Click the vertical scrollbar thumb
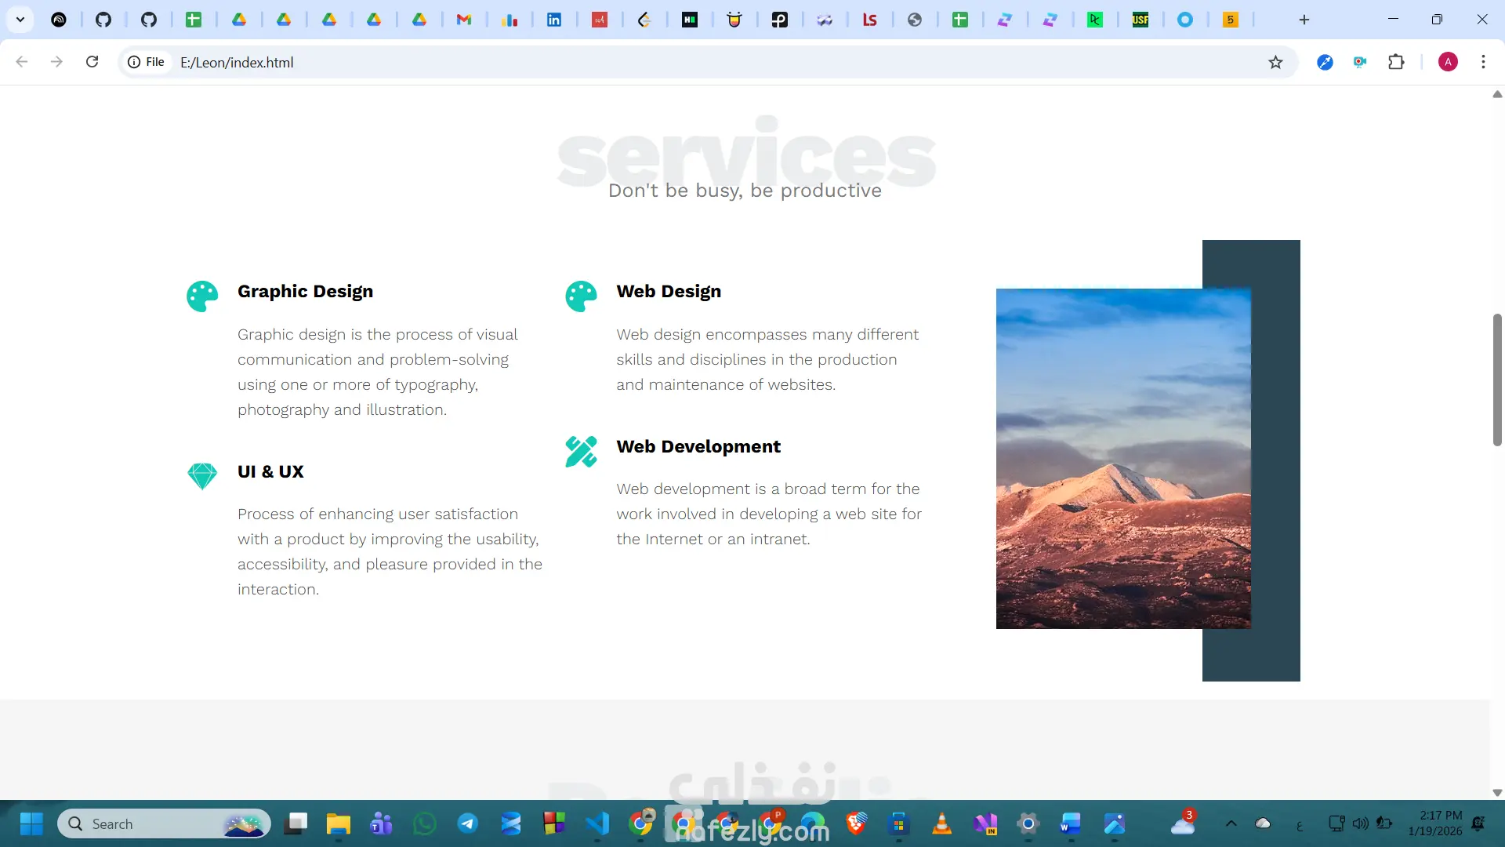This screenshot has height=847, width=1505. point(1497,380)
